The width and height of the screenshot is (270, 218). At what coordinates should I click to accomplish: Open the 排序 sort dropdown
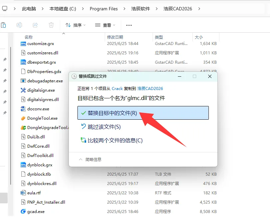[x=75, y=25]
